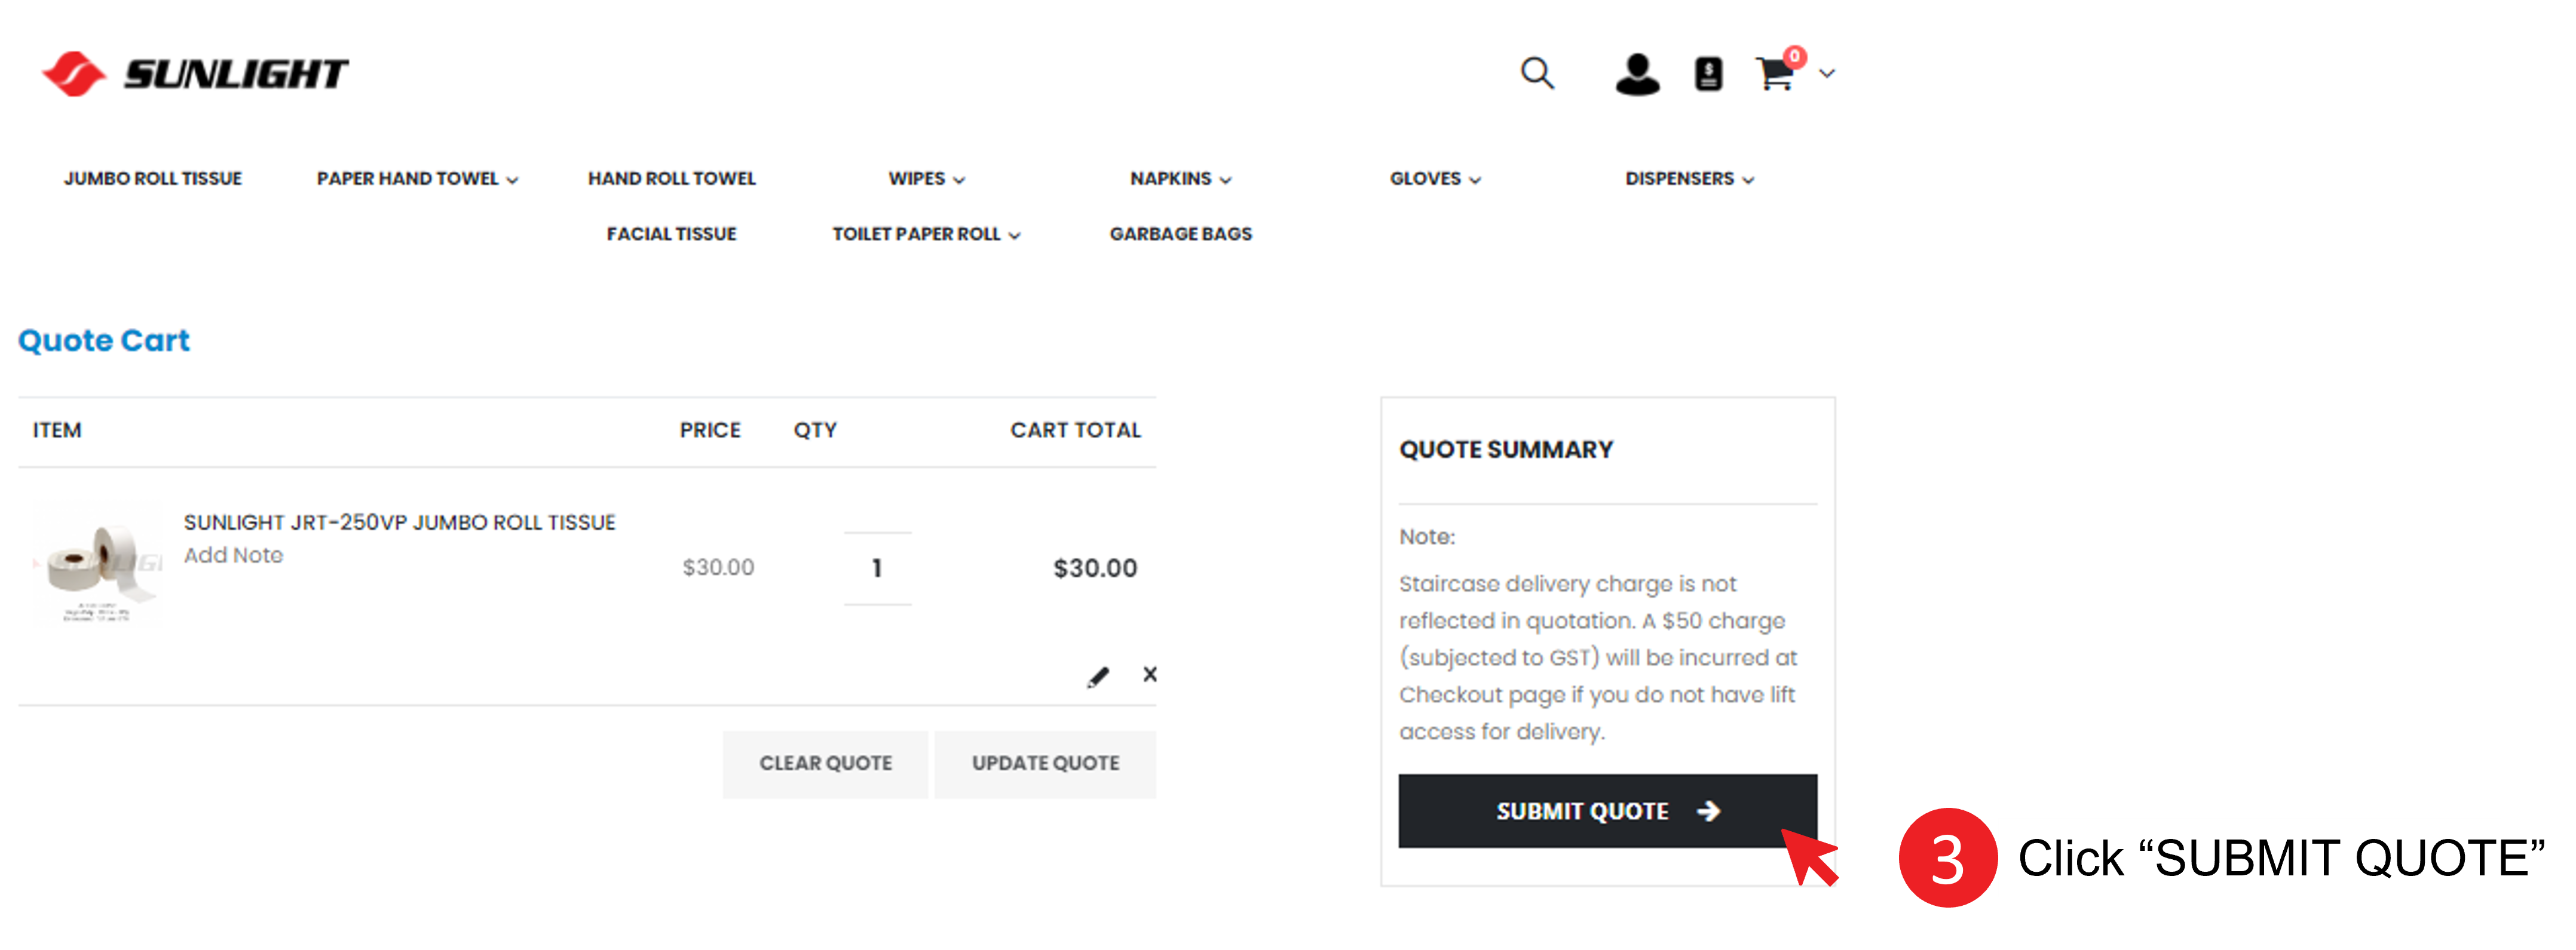Open the SUNLIGHT JRT-250VP product link

[x=399, y=522]
